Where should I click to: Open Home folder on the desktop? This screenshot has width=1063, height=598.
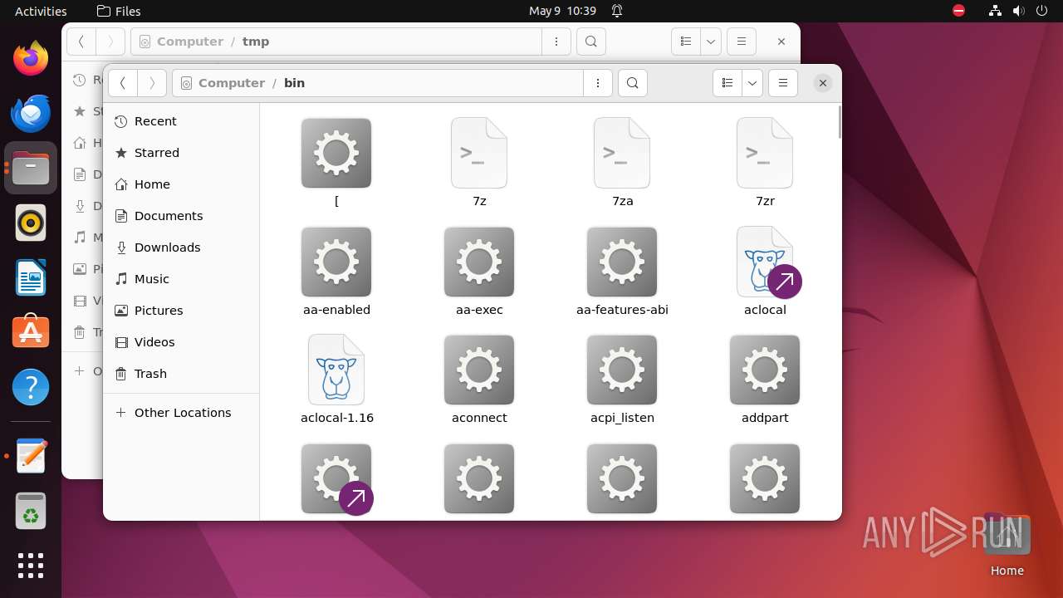(x=1007, y=544)
